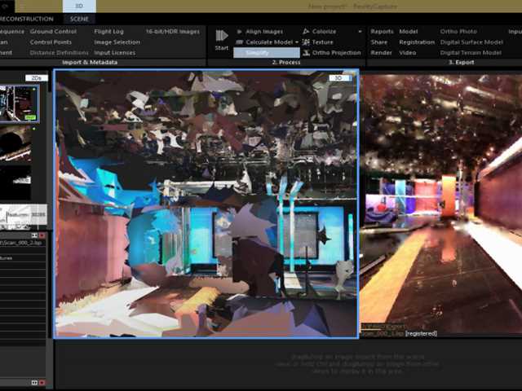The height and width of the screenshot is (391, 522).
Task: Click the Calculate Model icon
Action: click(239, 42)
